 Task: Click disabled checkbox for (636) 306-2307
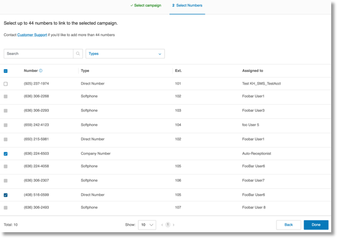(x=6, y=180)
